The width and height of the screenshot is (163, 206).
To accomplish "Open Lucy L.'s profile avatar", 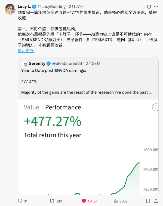I will pos(10,9).
